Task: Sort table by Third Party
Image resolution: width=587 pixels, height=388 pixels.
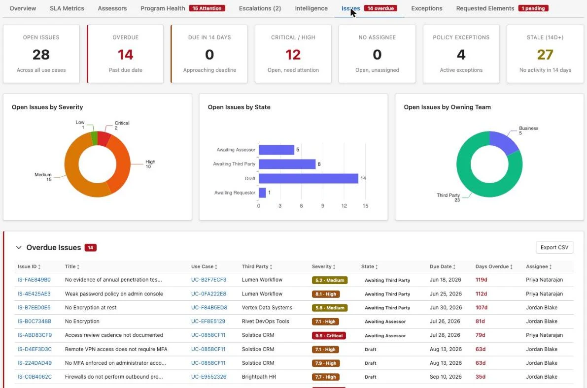Action: coord(257,266)
